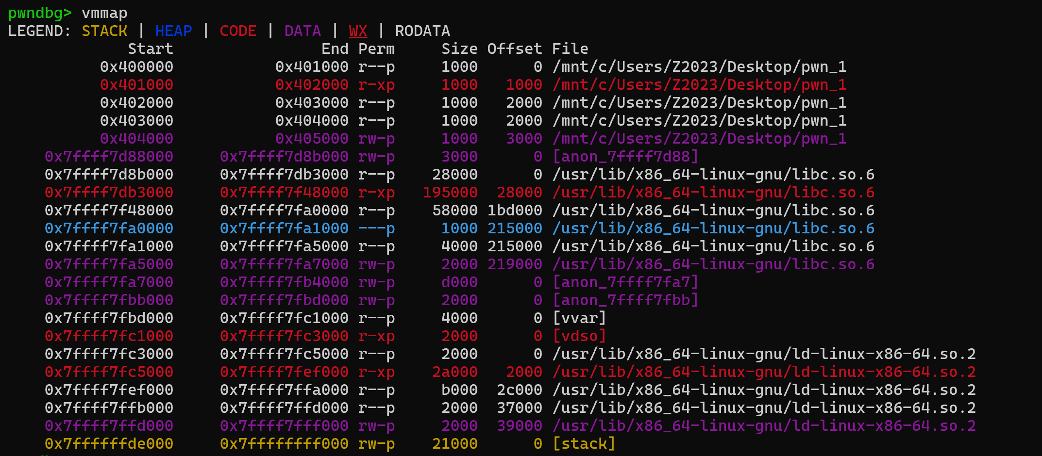The width and height of the screenshot is (1042, 456).
Task: Select end address 0x7ffff7fa5000
Action: click(284, 246)
